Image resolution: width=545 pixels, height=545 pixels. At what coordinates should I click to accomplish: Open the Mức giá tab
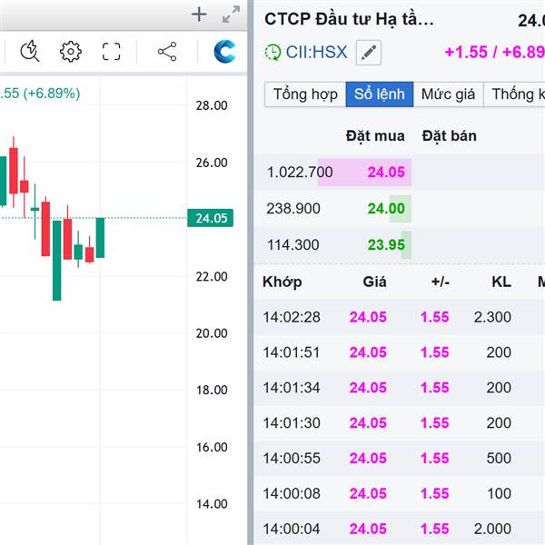point(450,94)
